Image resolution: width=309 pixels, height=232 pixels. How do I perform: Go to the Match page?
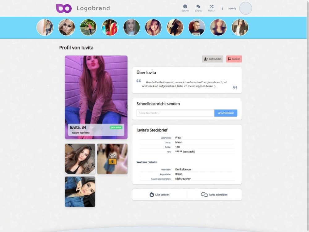[x=211, y=8]
